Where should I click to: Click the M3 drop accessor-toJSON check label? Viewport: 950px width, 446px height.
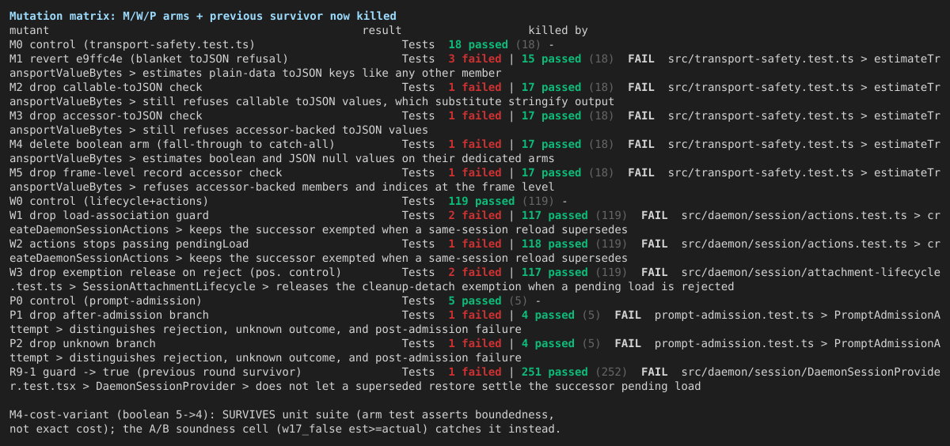pyautogui.click(x=106, y=115)
